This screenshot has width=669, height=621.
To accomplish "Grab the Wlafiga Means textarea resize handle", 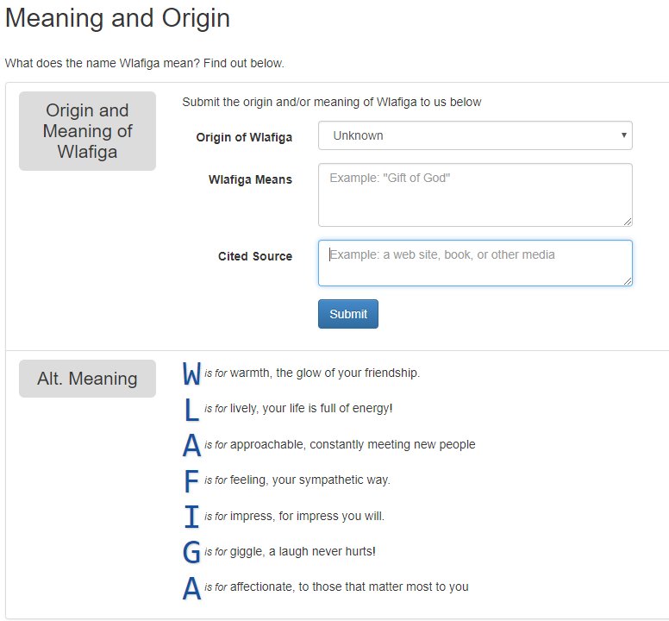I will pos(628,222).
